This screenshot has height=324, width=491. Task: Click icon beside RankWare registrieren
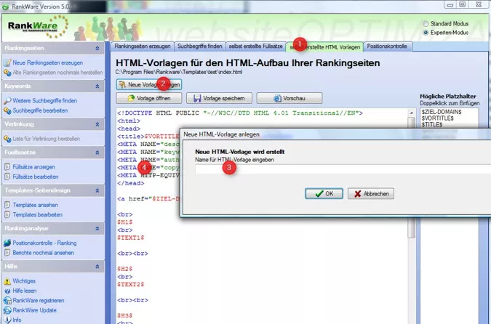7,301
